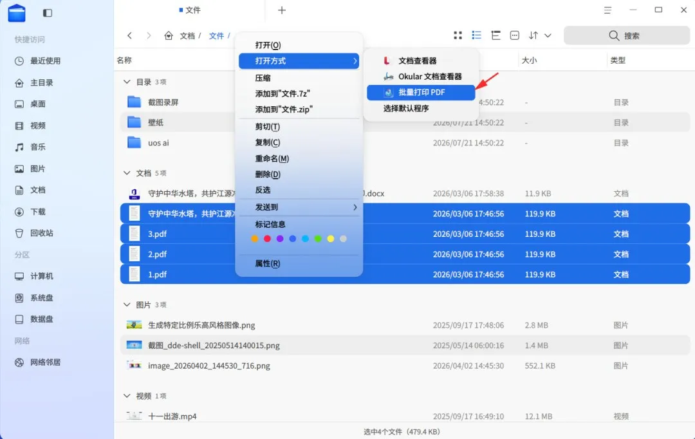Switch to tree view layout

[x=496, y=35]
